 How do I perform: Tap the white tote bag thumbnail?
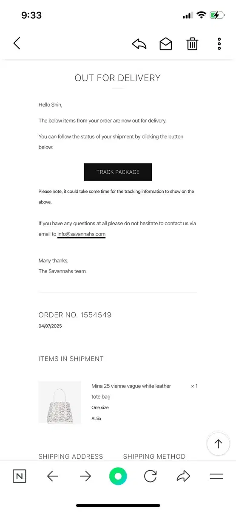click(x=60, y=402)
